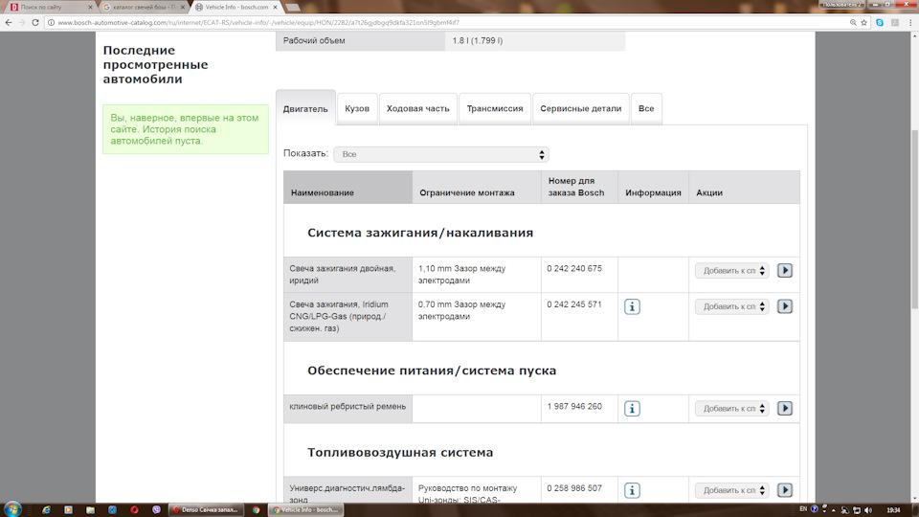
Task: Open 'Добавить к сп' dropdown for 0 258 986 507
Action: (x=732, y=490)
